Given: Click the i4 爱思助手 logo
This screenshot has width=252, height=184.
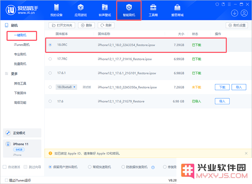Looking at the screenshot, I should pyautogui.click(x=22, y=10).
